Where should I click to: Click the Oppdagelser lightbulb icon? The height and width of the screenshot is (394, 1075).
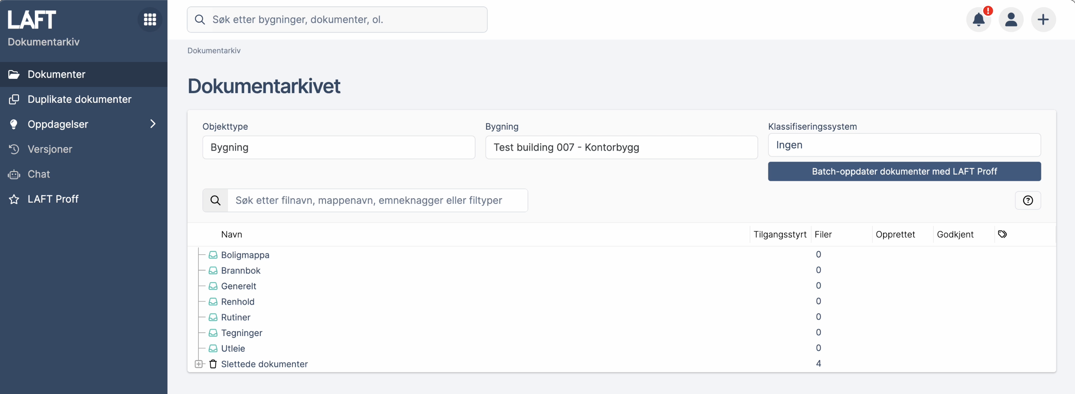(14, 124)
